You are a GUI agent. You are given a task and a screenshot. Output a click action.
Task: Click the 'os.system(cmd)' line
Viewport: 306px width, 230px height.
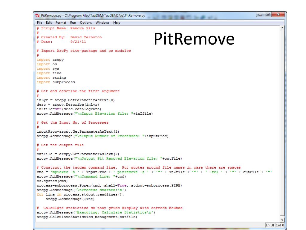(52, 181)
